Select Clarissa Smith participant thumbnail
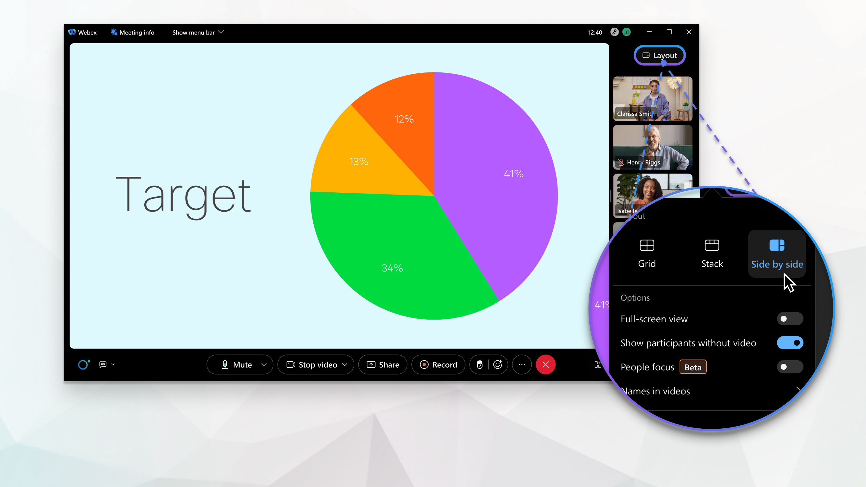The height and width of the screenshot is (487, 866). coord(653,96)
